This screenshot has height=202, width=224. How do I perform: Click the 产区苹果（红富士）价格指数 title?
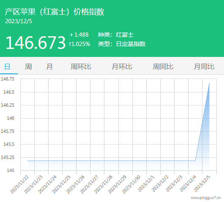(x=55, y=12)
